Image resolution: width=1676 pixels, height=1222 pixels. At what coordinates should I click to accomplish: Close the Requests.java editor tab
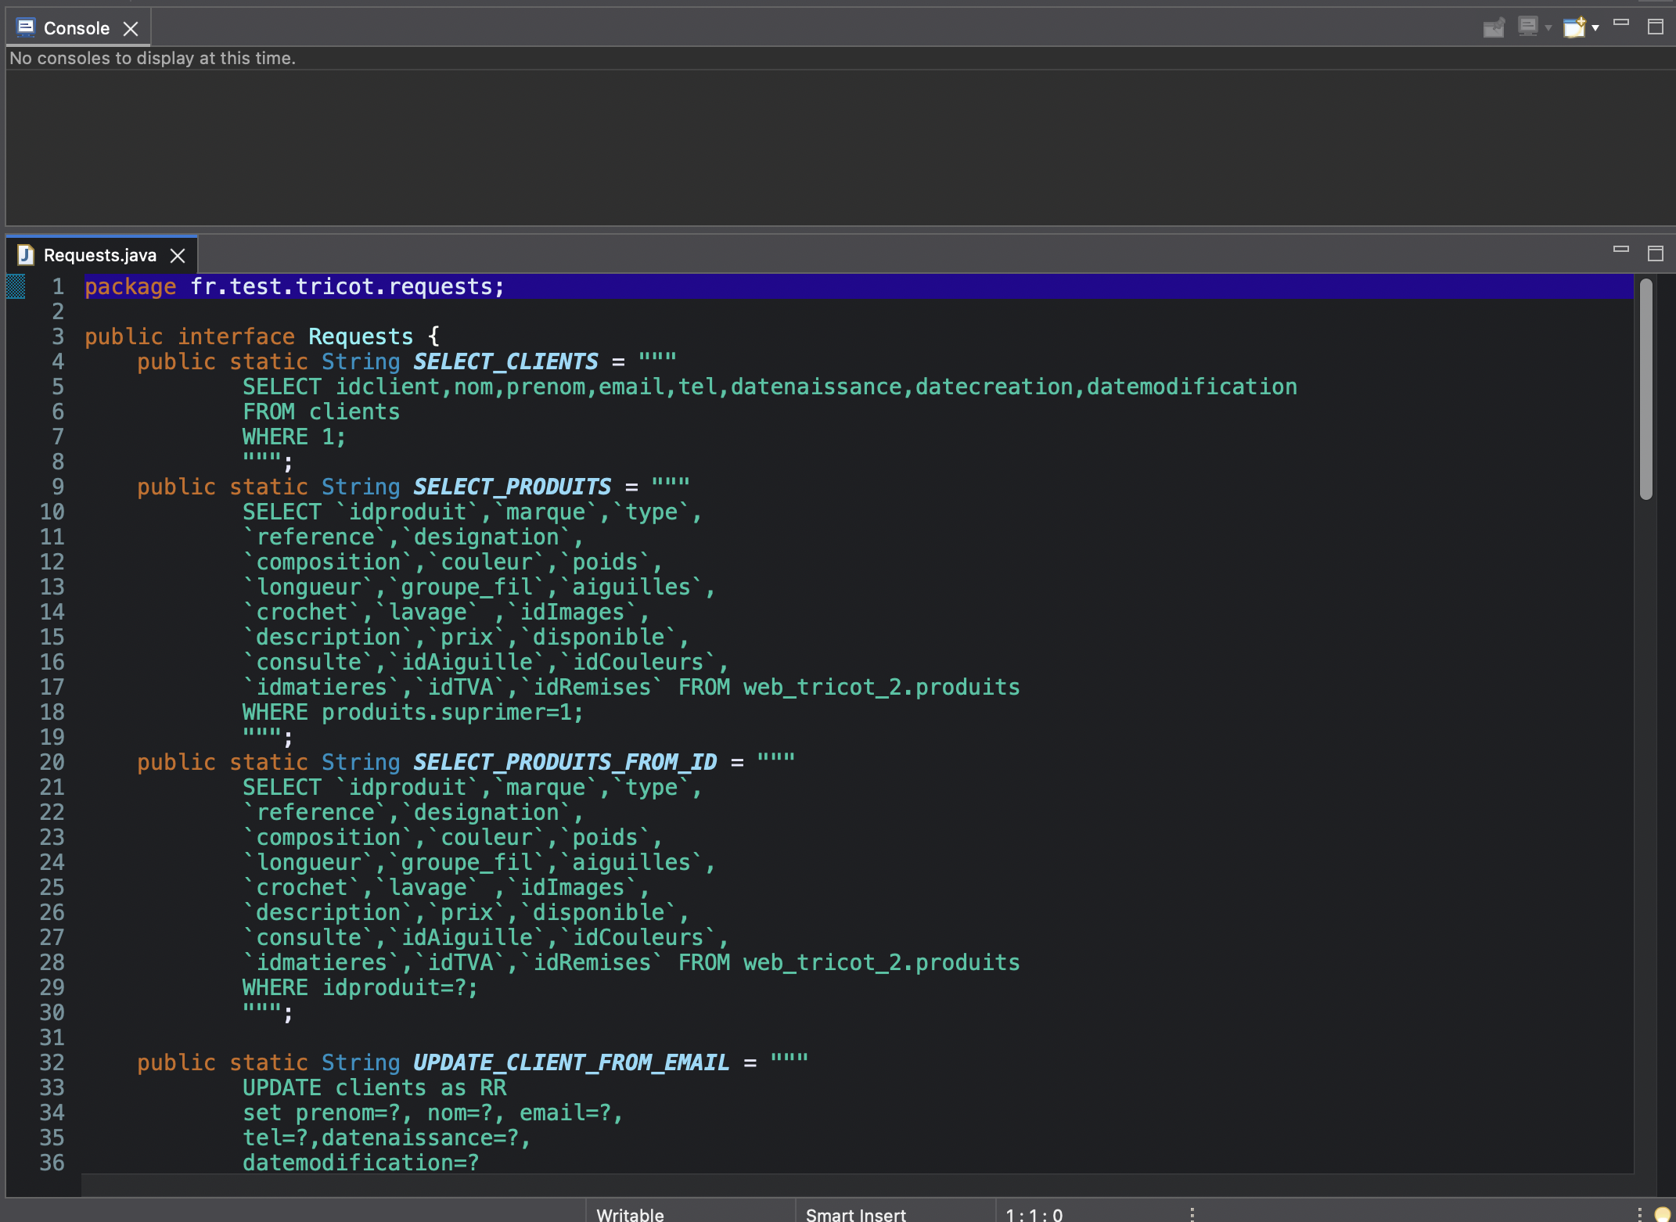[178, 256]
